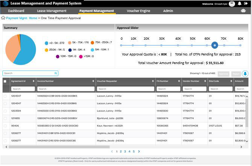Click table vertical scroll up arrow
252x166 pixels.
247,97
